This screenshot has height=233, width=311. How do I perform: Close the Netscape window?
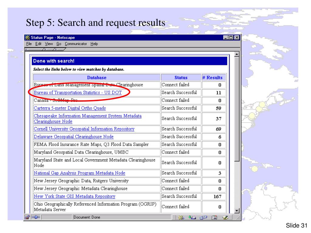[x=237, y=37]
